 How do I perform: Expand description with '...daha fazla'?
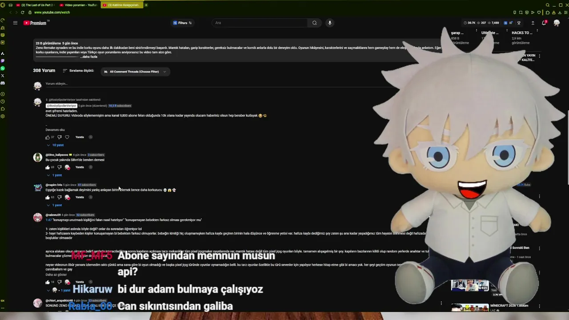tap(89, 56)
